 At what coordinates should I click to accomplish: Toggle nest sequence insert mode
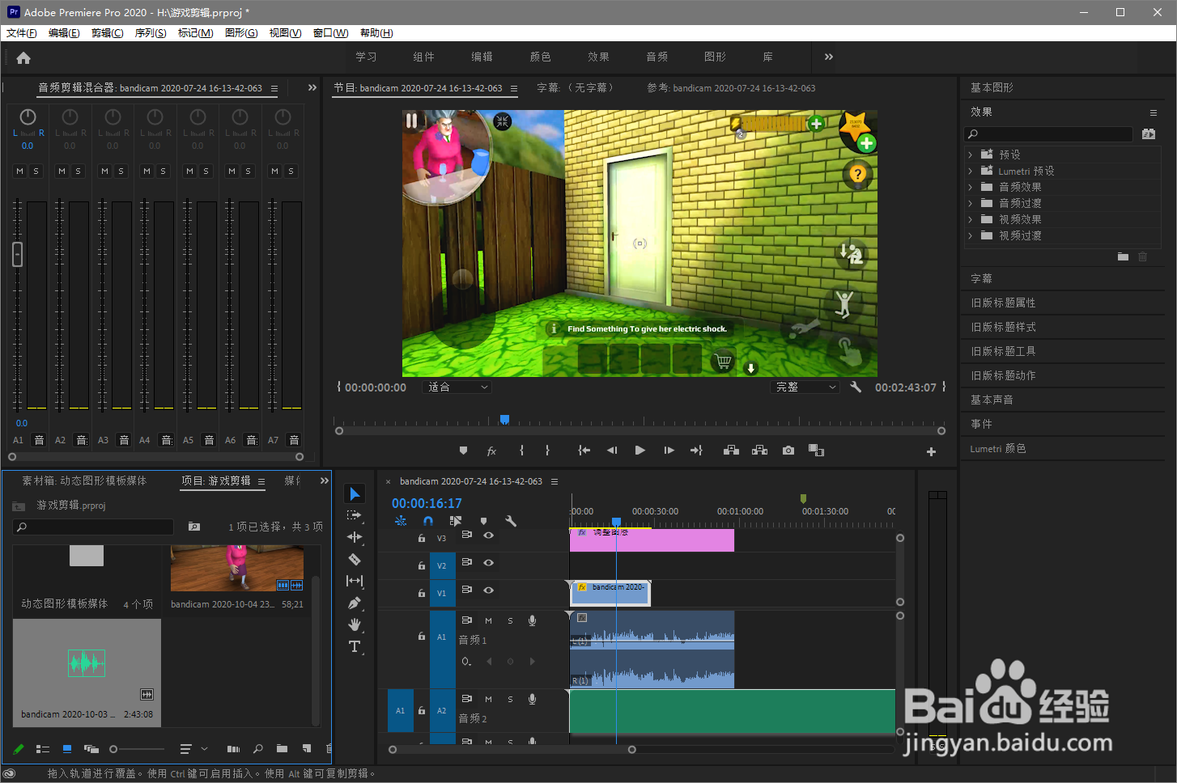pos(401,521)
